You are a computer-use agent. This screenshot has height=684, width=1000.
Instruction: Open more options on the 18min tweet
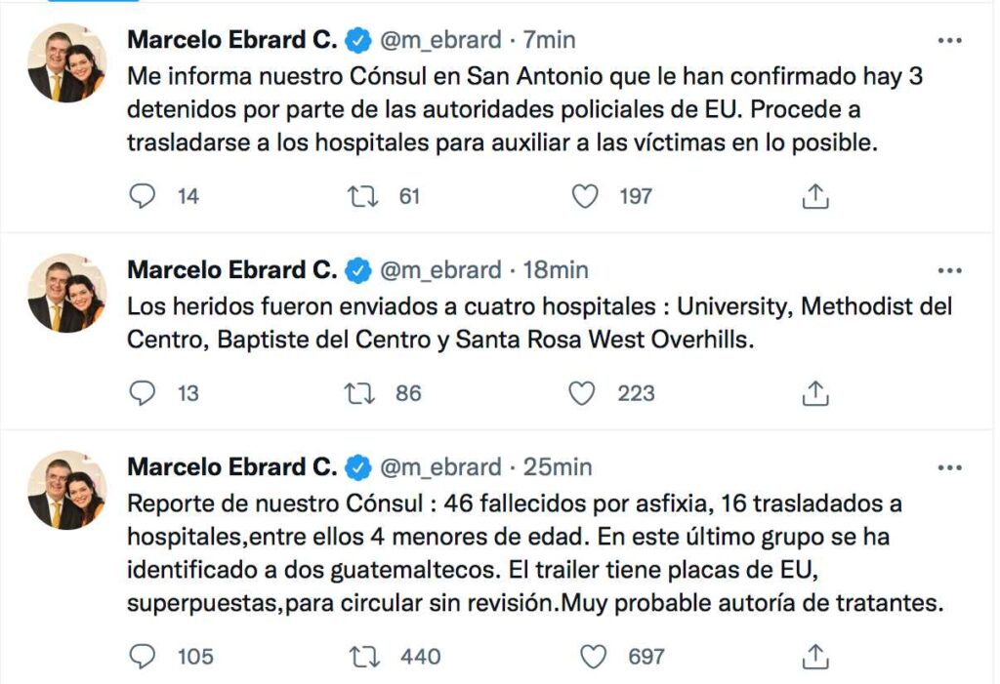[x=949, y=271]
